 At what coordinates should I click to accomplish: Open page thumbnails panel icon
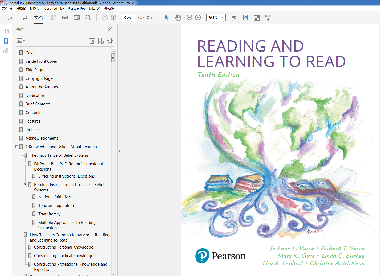6,31
